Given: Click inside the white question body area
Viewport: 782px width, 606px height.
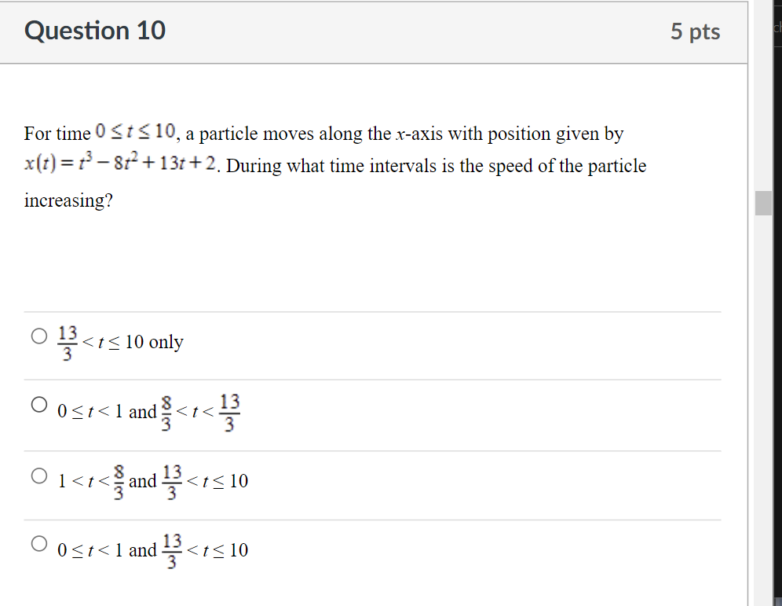Looking at the screenshot, I should click(374, 259).
